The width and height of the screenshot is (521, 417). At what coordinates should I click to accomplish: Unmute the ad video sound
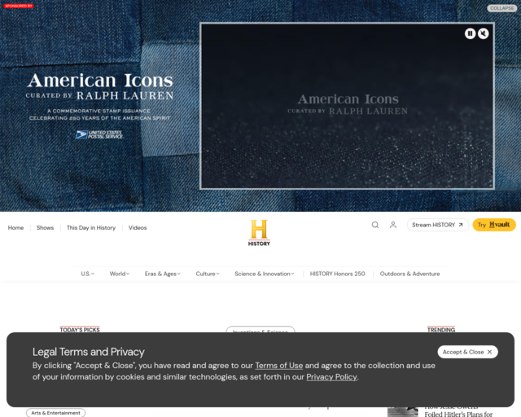click(x=483, y=33)
